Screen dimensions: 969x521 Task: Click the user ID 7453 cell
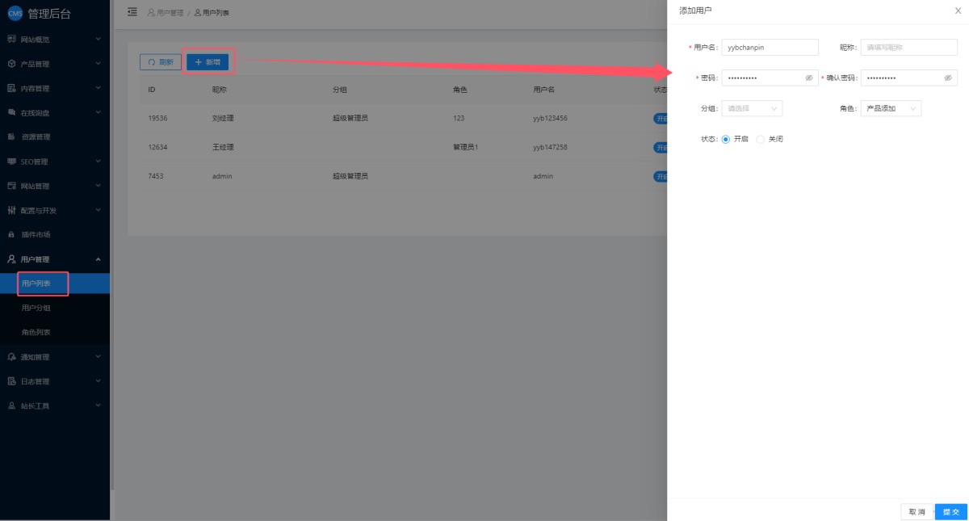click(156, 176)
